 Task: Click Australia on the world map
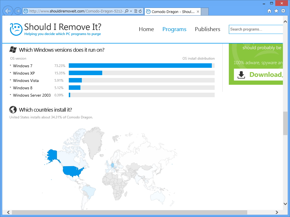158,196
